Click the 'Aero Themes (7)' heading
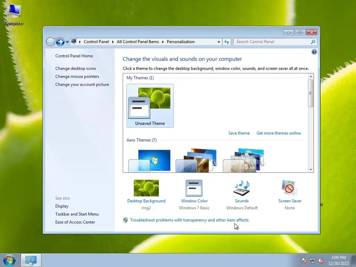This screenshot has width=356, height=267. pyautogui.click(x=141, y=140)
